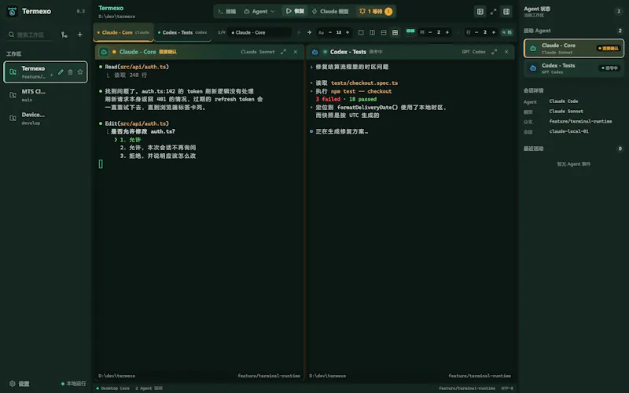Viewport: 629px width, 393px height.
Task: Click the green 4-cell count badge
Action: (x=507, y=32)
